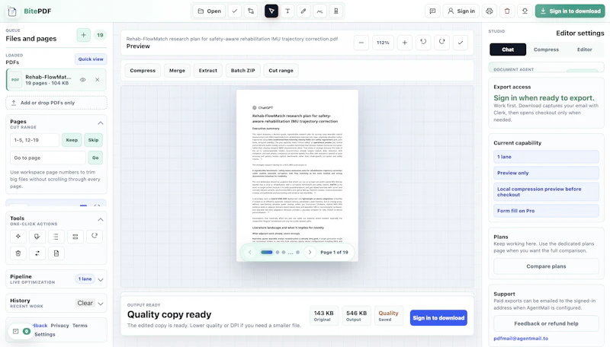Select the Batch ZIP action tab
The width and height of the screenshot is (610, 347).
242,71
